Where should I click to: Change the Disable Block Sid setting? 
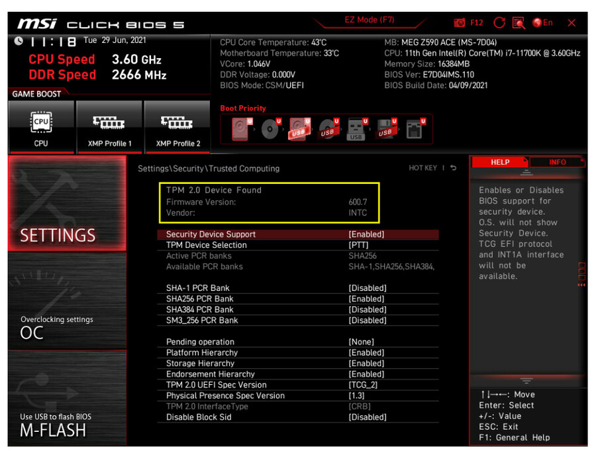[x=297, y=417]
